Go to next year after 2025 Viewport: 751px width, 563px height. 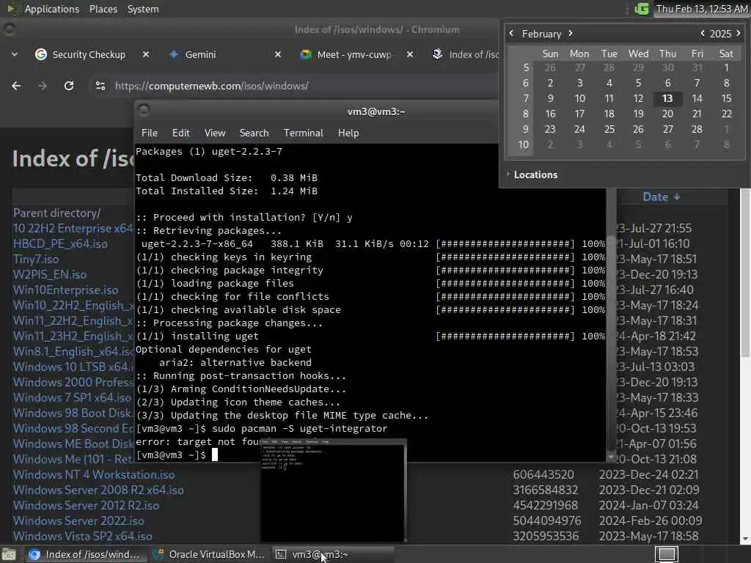coord(739,34)
